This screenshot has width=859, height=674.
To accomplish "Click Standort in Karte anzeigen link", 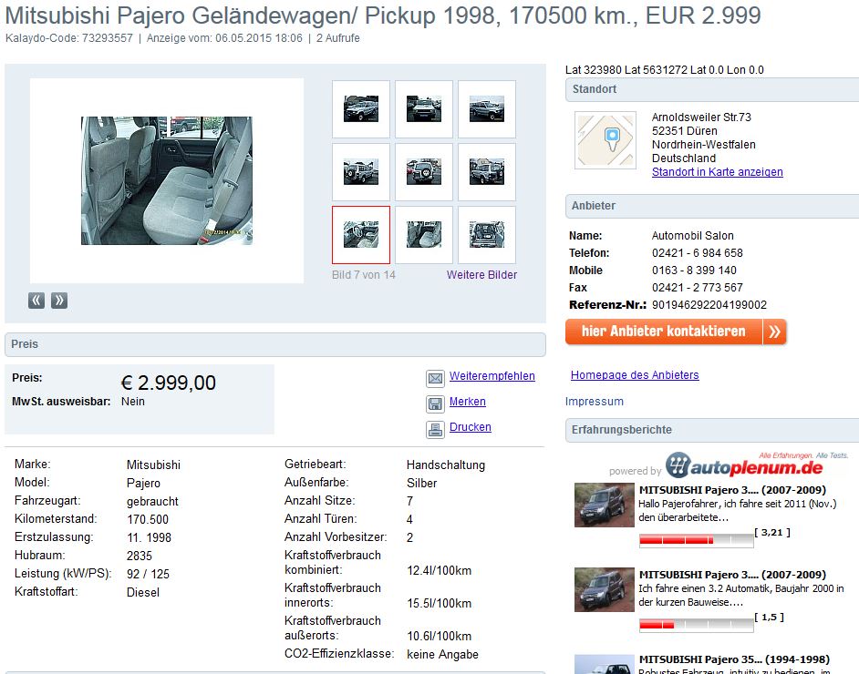I will click(717, 172).
